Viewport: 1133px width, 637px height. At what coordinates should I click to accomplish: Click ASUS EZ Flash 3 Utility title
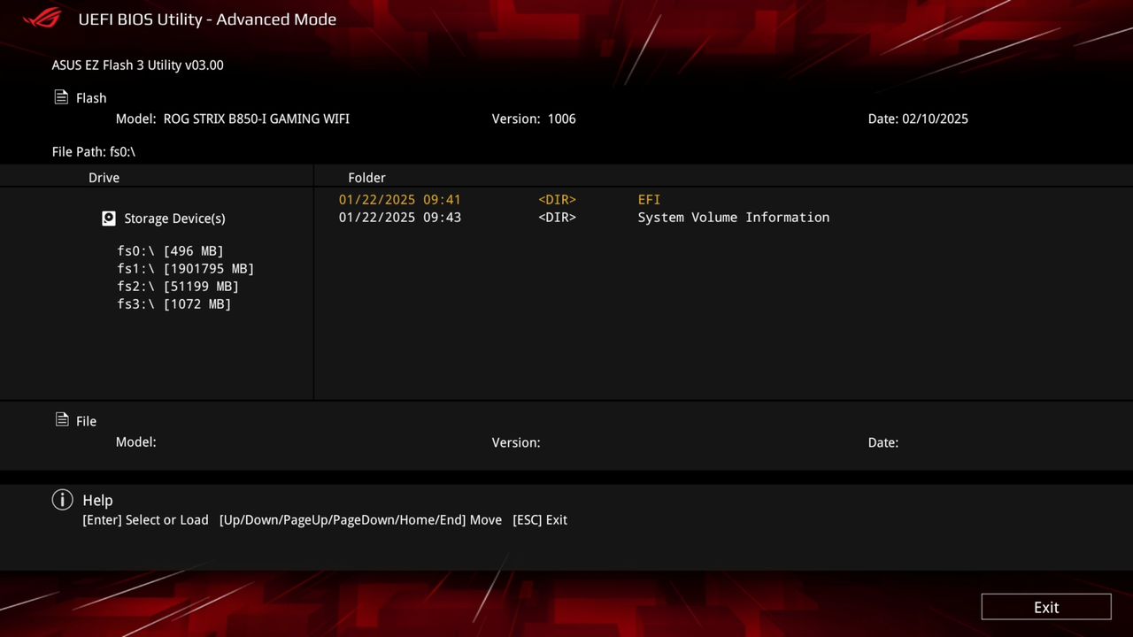(137, 65)
